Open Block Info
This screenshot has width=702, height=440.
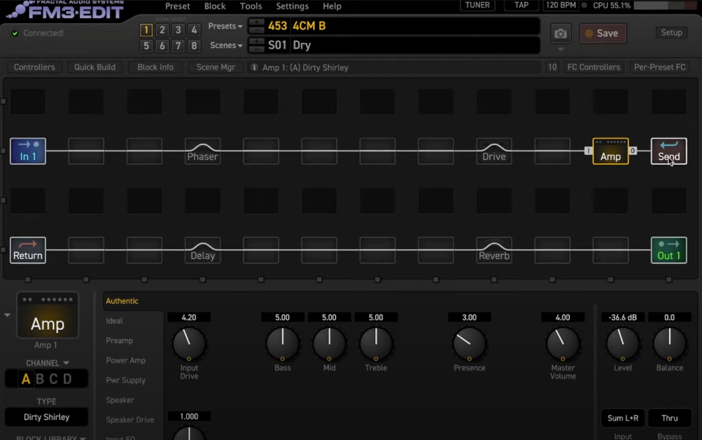coord(155,67)
